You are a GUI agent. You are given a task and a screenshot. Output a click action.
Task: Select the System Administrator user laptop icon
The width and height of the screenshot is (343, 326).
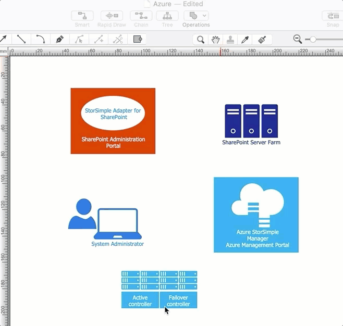105,219
